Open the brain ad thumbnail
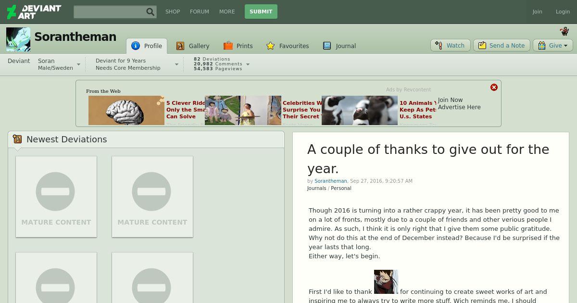Image resolution: width=577 pixels, height=303 pixels. tap(126, 110)
